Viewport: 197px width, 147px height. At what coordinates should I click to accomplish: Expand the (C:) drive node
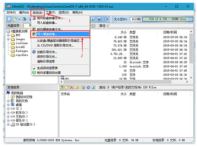pyautogui.click(x=8, y=109)
